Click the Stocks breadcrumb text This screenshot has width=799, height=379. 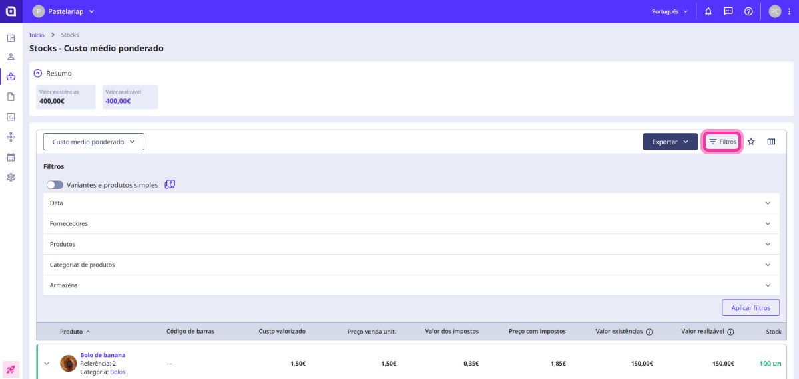tap(70, 35)
